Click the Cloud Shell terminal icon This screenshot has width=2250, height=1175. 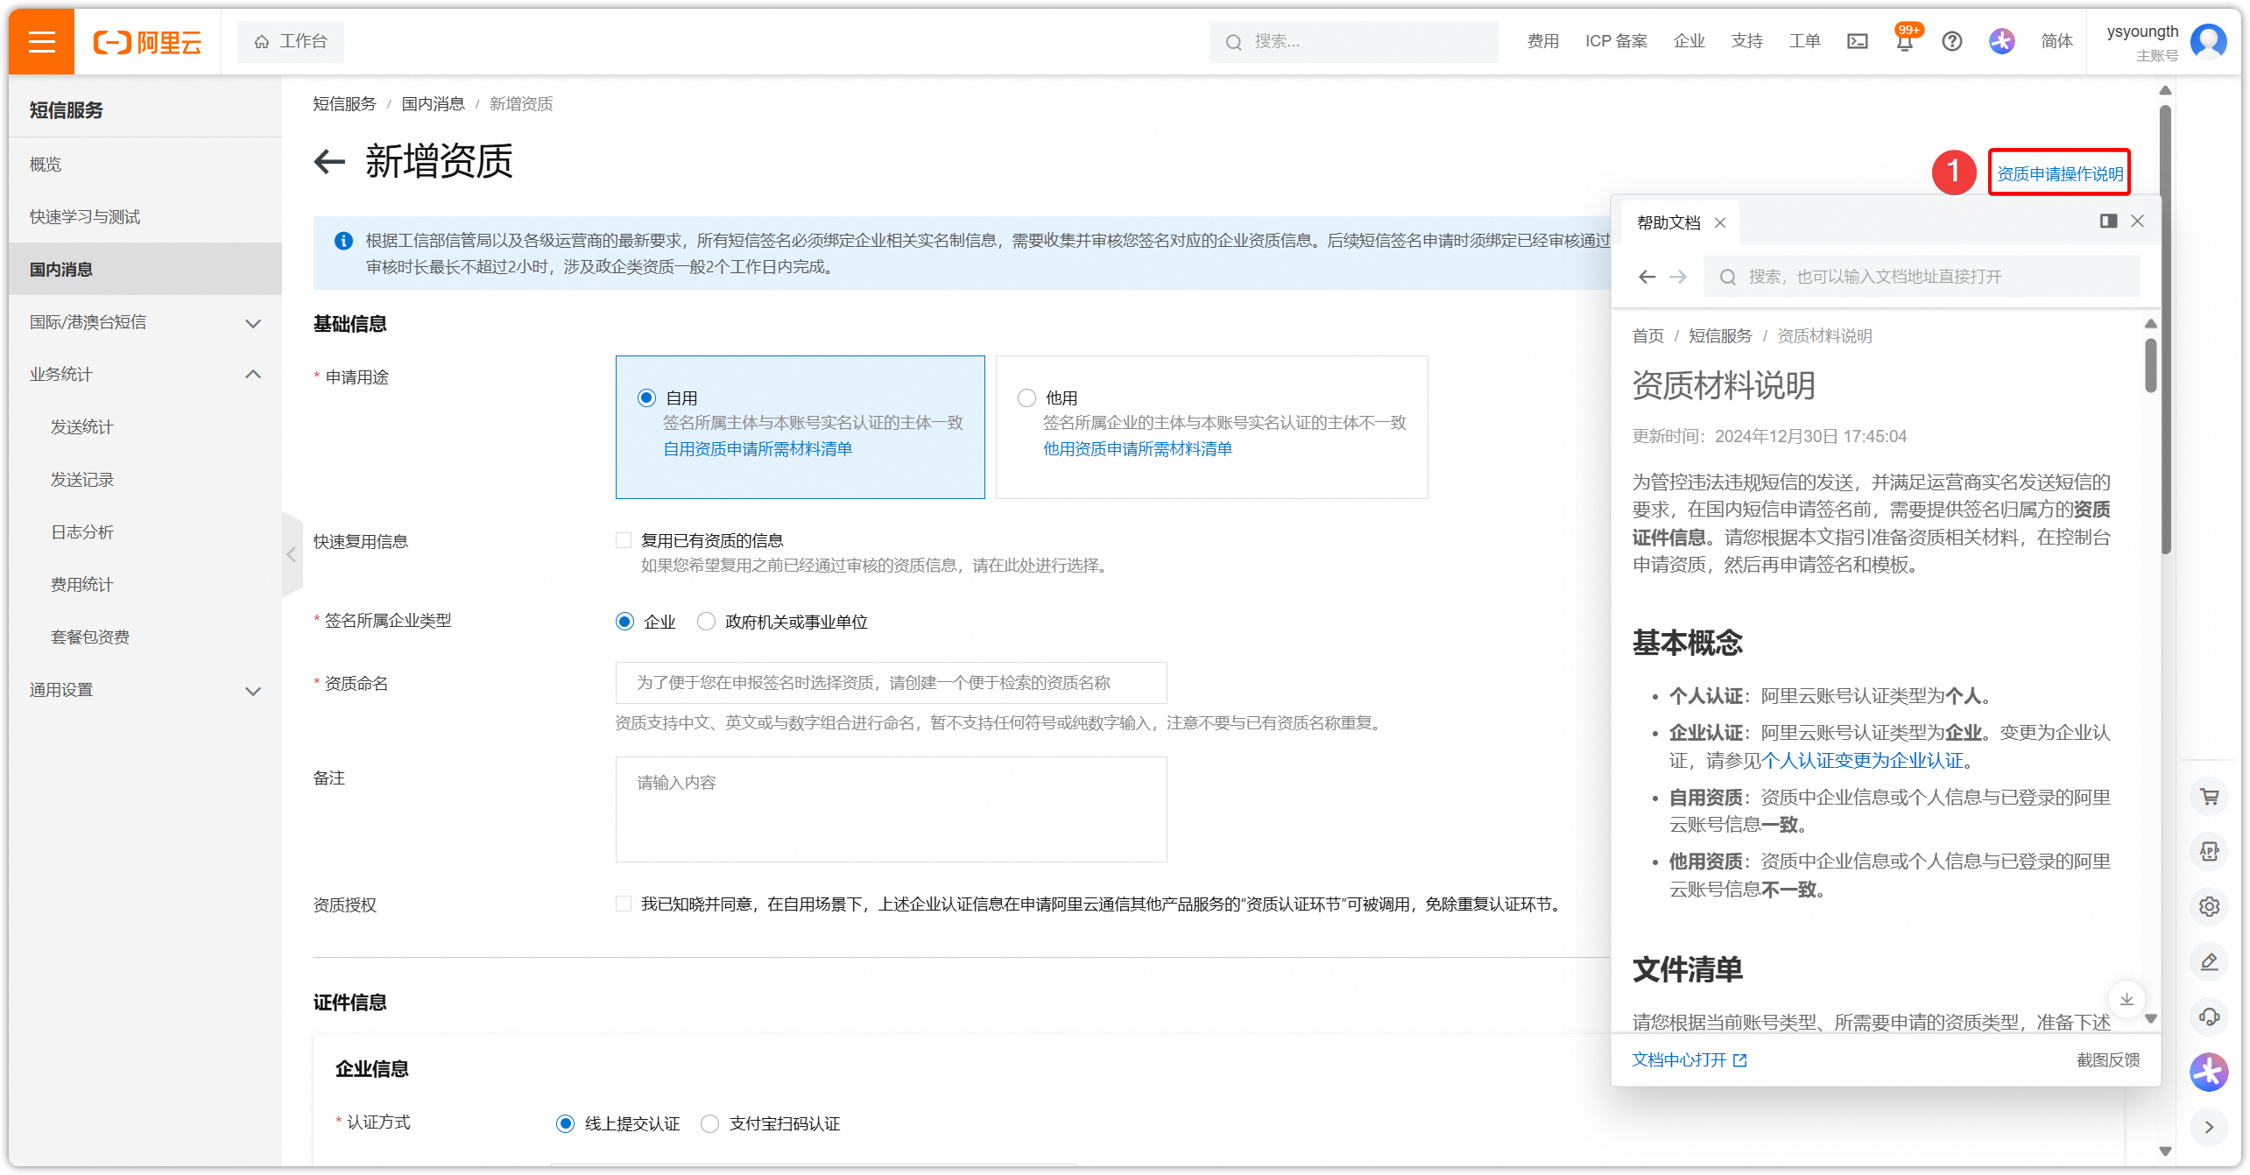pyautogui.click(x=1857, y=41)
